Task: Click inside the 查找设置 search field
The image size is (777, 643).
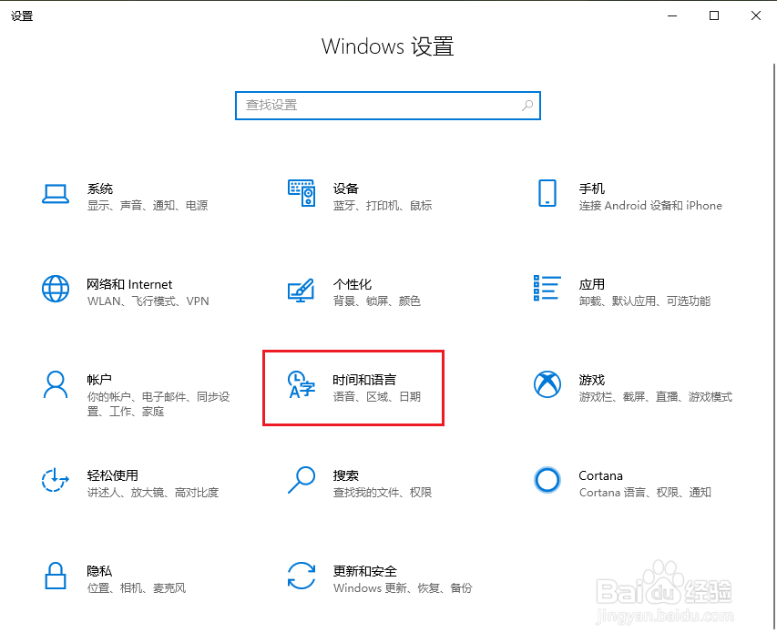Action: tap(387, 106)
